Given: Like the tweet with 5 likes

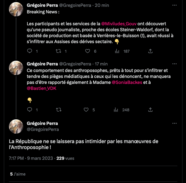Looking at the screenshot, I should (x=86, y=110).
